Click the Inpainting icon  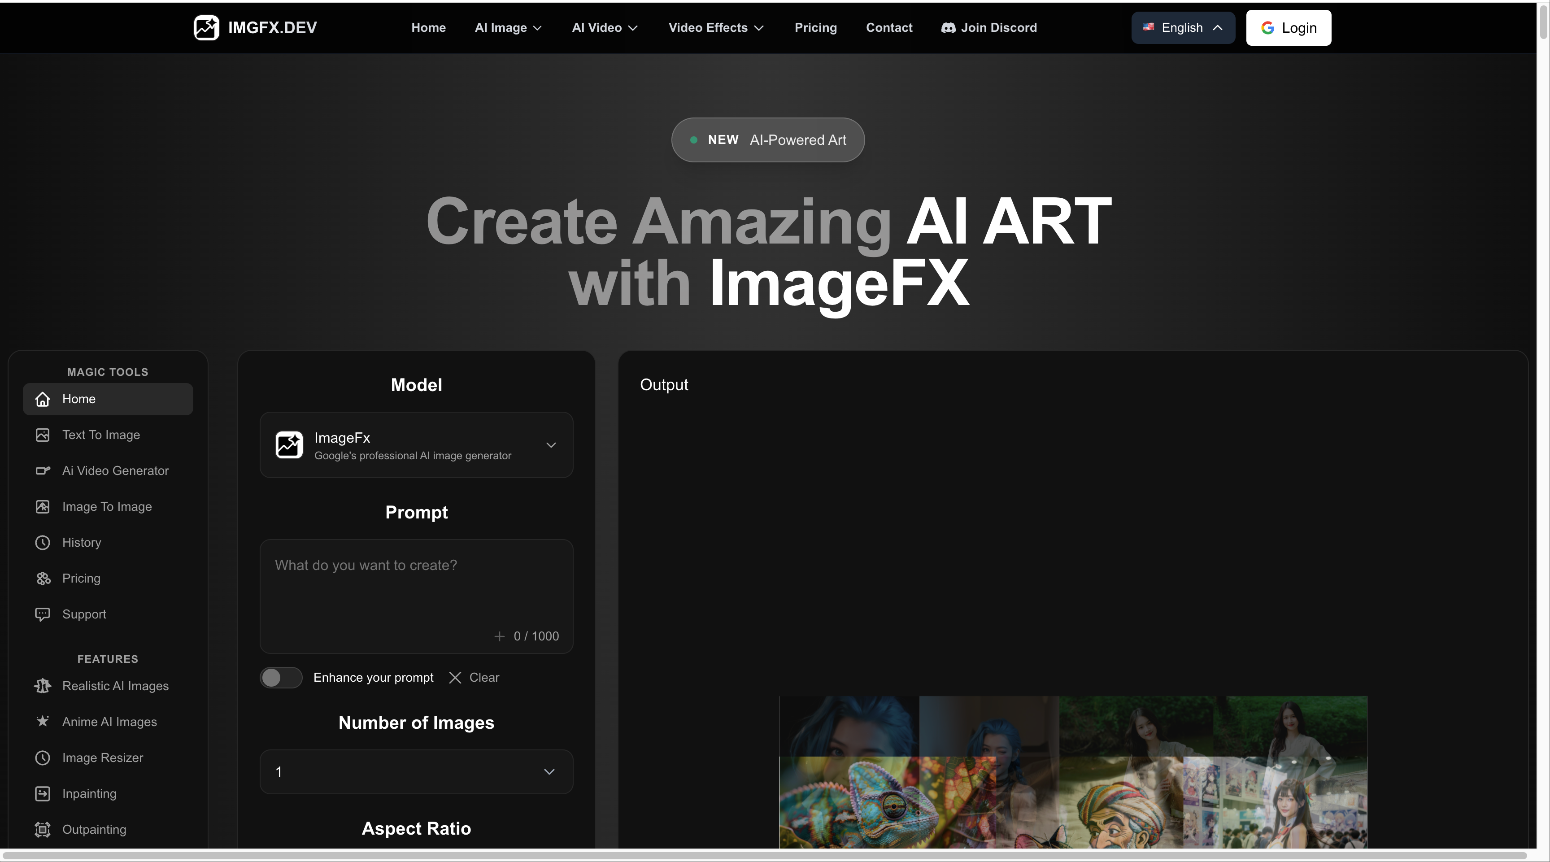pyautogui.click(x=42, y=793)
